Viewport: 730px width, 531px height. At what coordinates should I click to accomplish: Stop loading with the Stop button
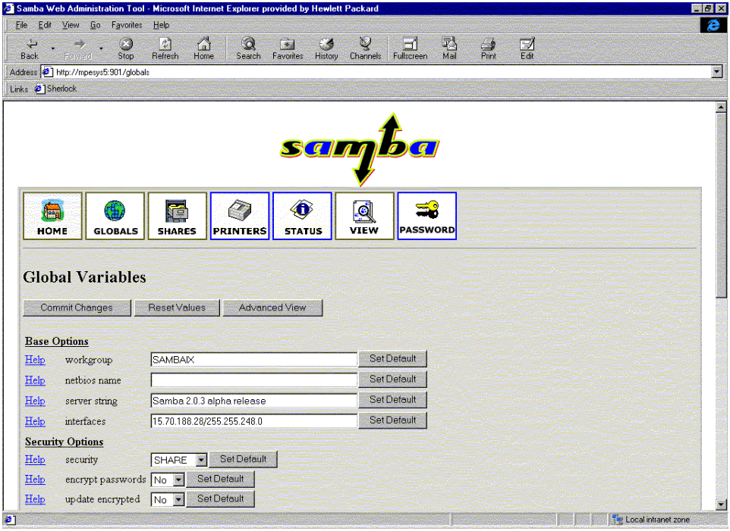pos(126,48)
